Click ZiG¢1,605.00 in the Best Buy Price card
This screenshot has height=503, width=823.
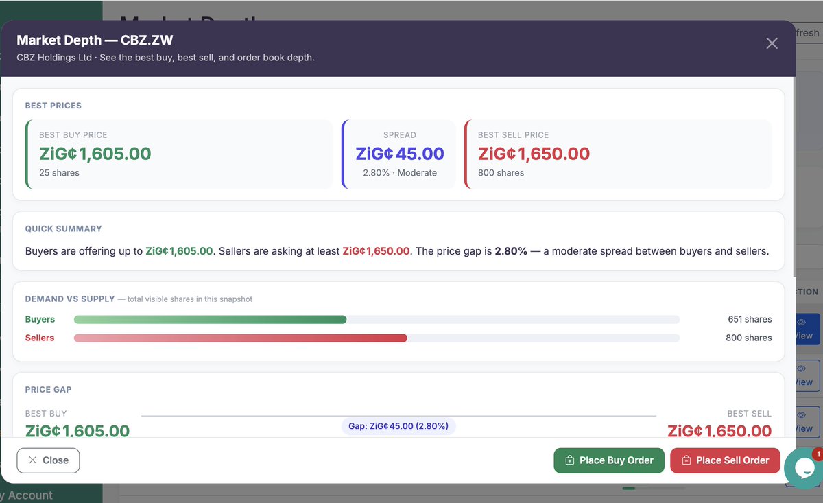click(x=95, y=154)
